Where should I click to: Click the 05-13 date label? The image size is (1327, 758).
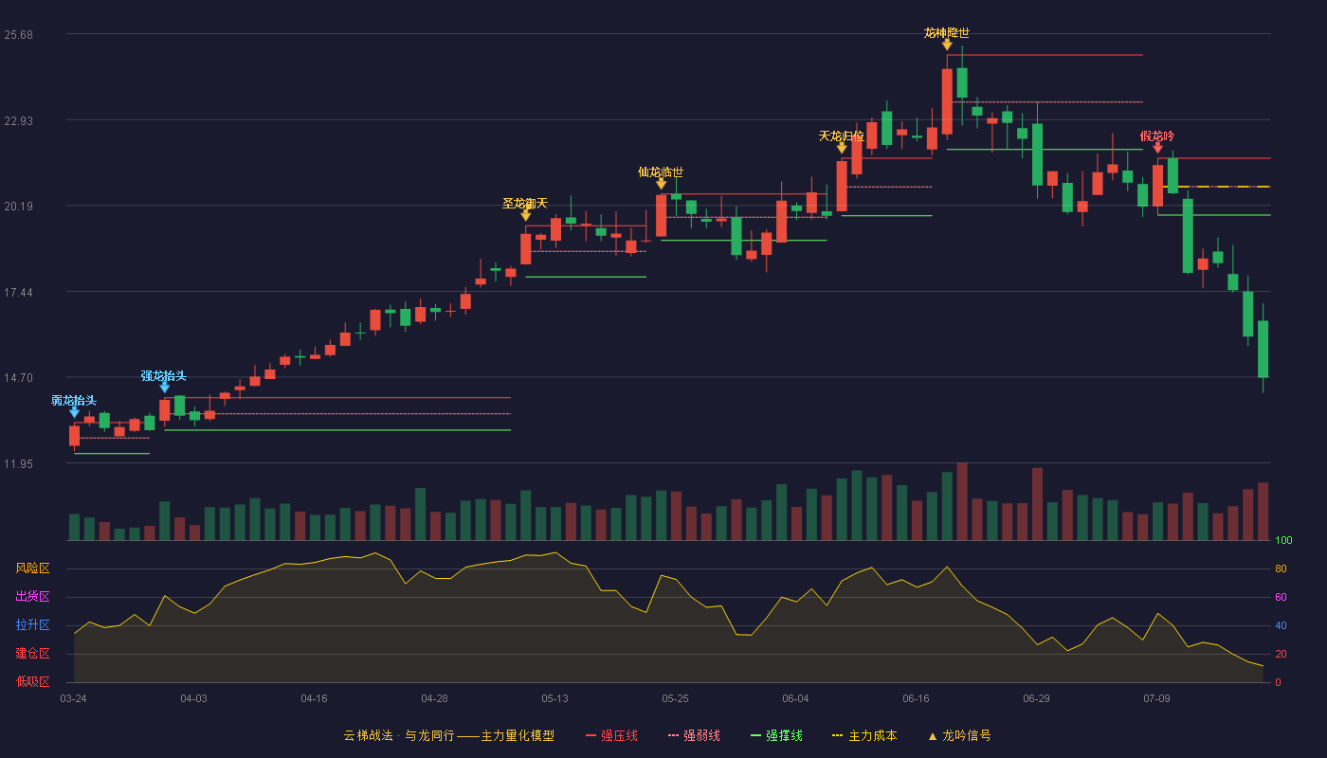[x=554, y=698]
